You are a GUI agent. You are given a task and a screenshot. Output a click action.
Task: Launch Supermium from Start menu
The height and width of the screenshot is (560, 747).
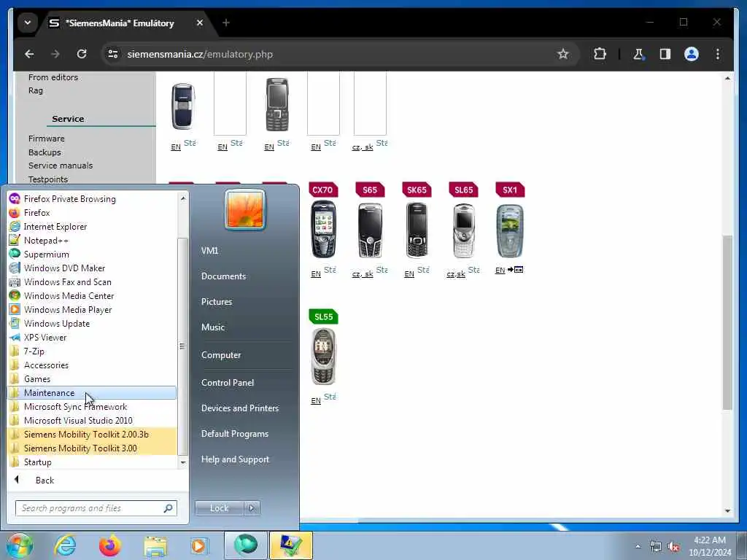93,254
